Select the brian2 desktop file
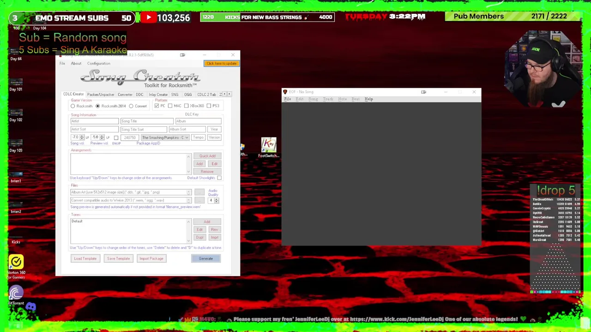Viewport: 591px width, 332px height. tap(16, 206)
